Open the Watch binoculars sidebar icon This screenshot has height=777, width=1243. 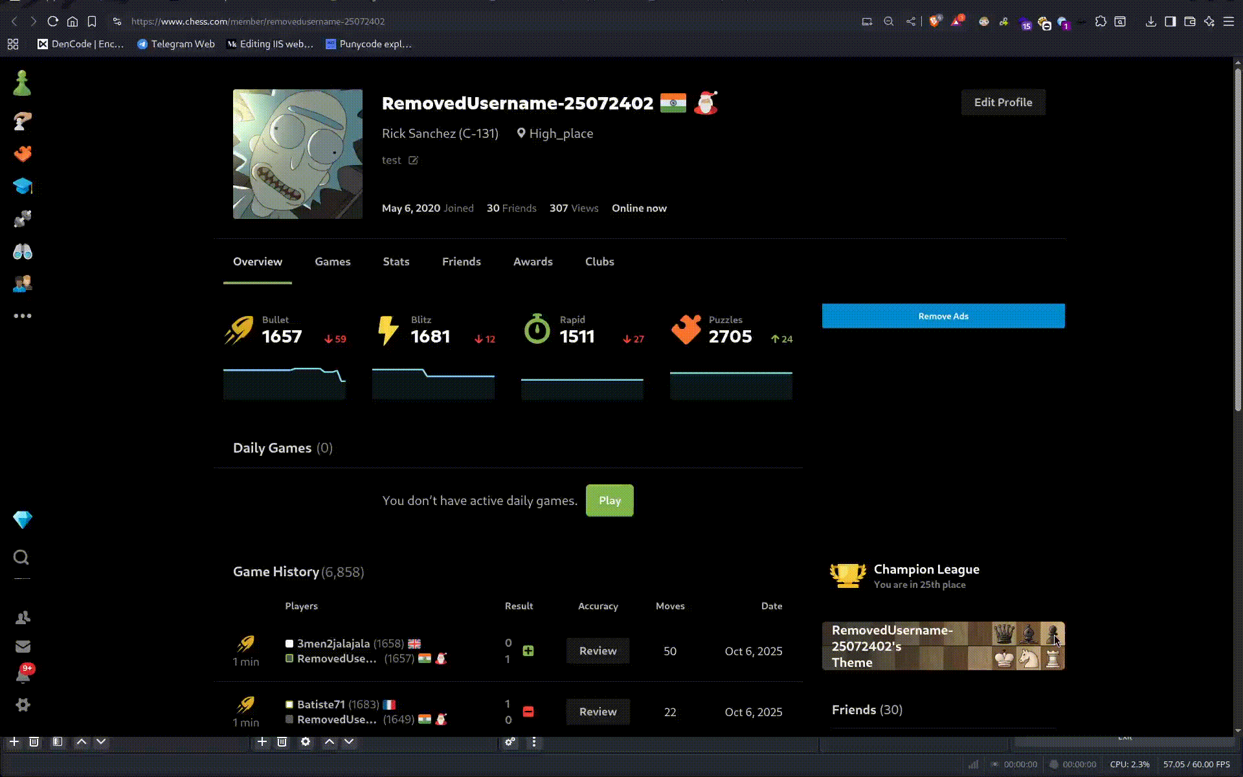23,252
